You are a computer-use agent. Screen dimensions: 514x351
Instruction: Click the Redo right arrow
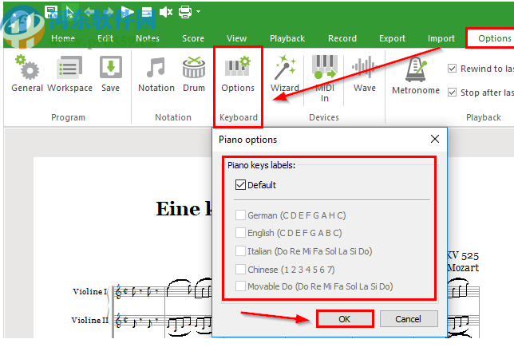tap(109, 12)
